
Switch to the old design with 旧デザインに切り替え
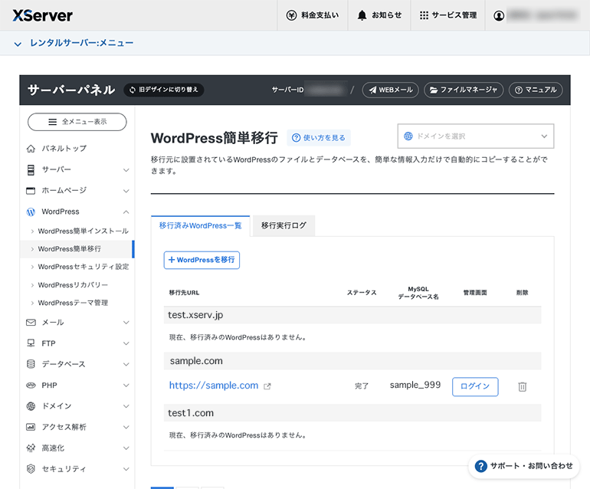pos(164,90)
